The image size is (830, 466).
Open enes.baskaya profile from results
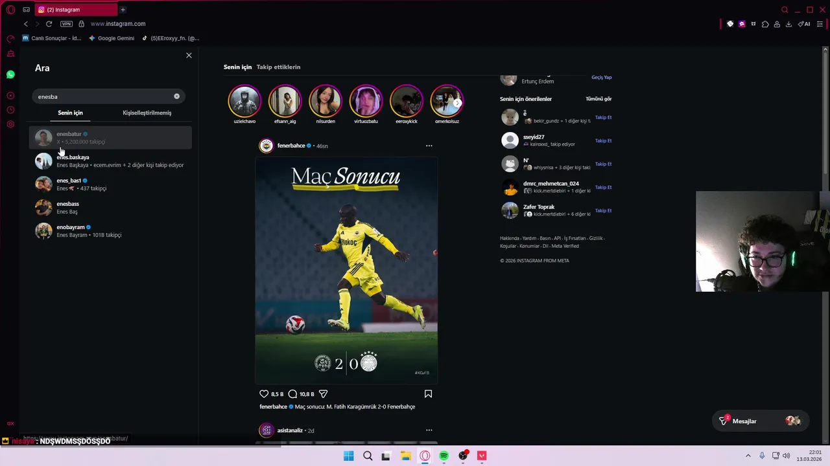tap(110, 161)
